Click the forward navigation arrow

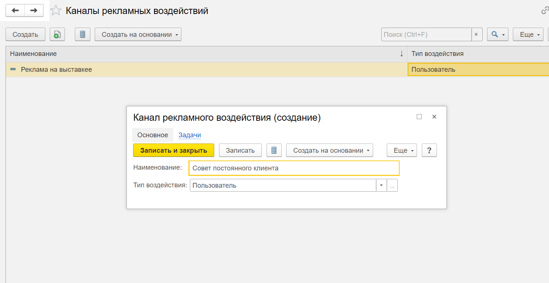(x=34, y=11)
